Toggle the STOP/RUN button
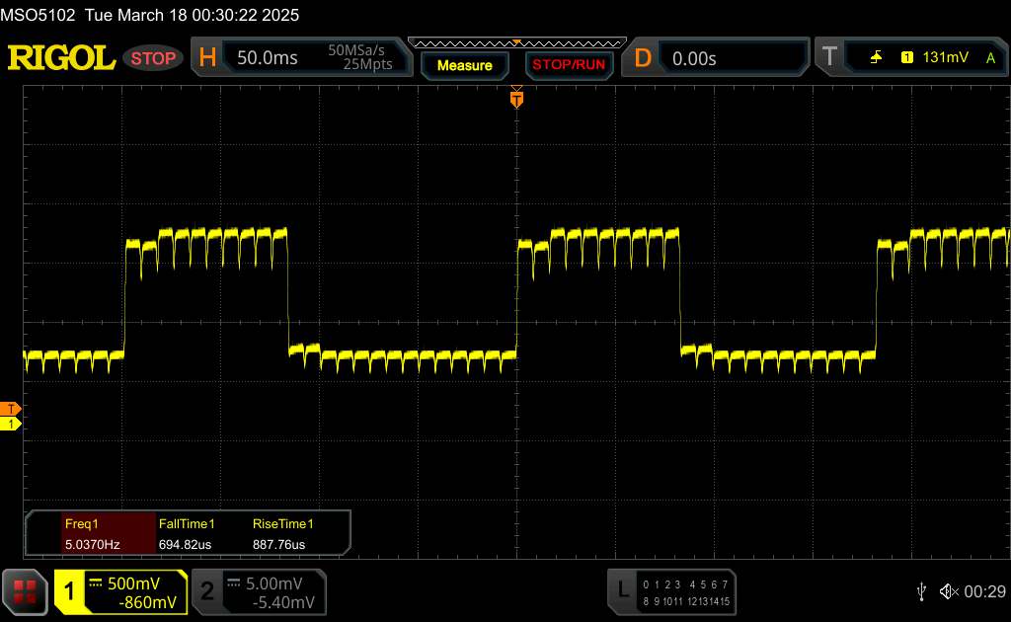The width and height of the screenshot is (1011, 622). (x=569, y=65)
